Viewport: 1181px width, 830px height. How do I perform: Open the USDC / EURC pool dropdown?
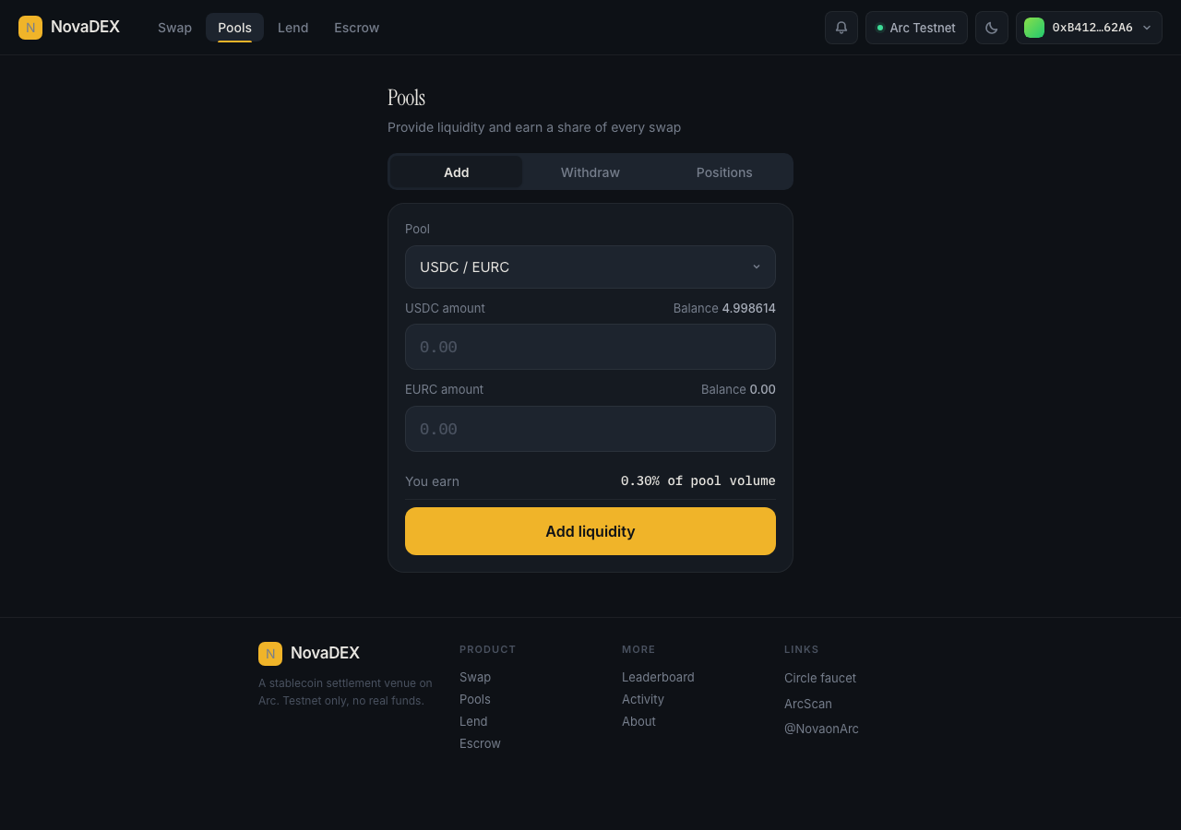[590, 267]
